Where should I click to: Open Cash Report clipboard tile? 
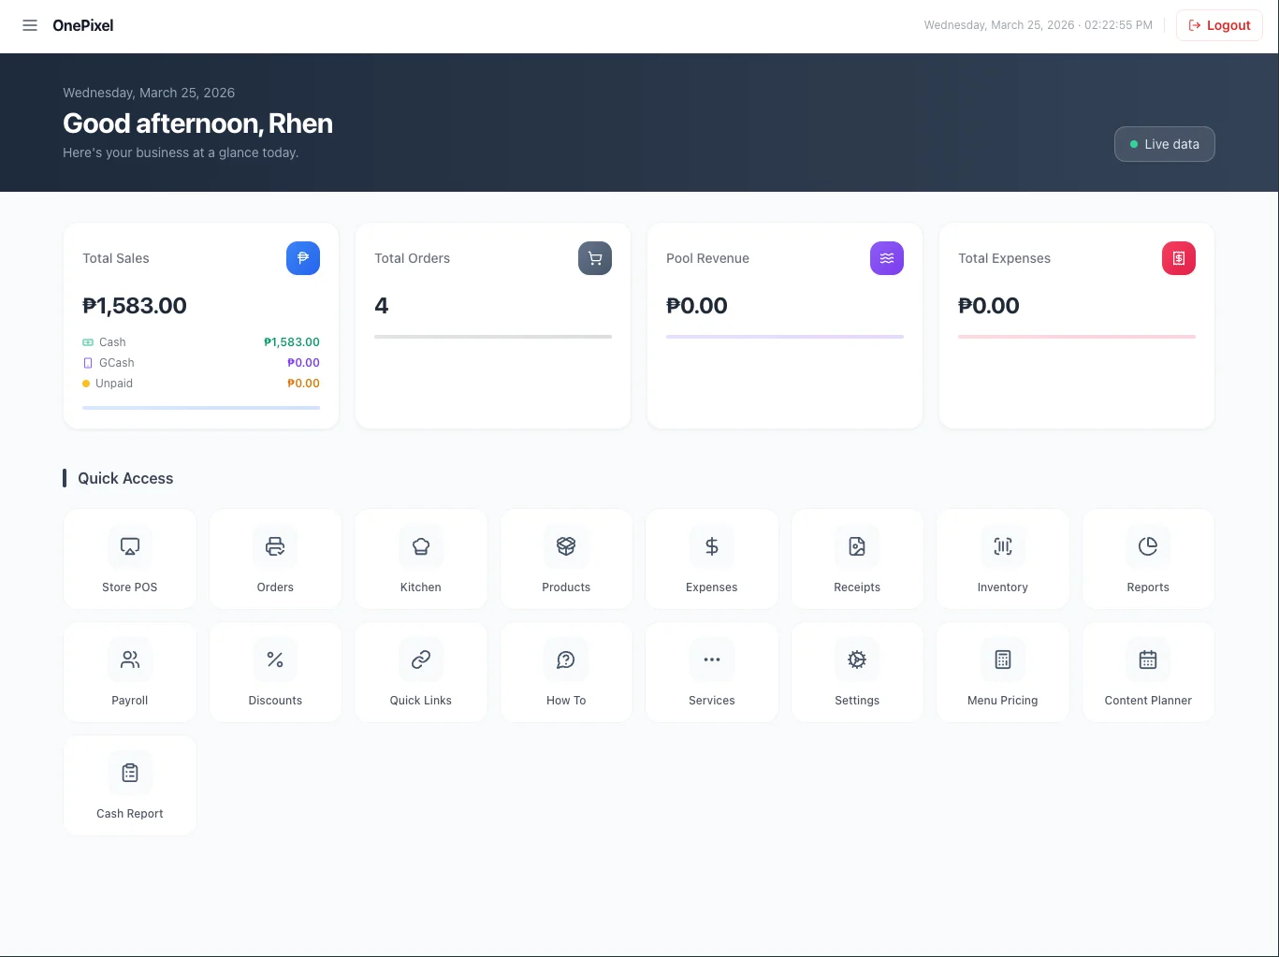(130, 786)
